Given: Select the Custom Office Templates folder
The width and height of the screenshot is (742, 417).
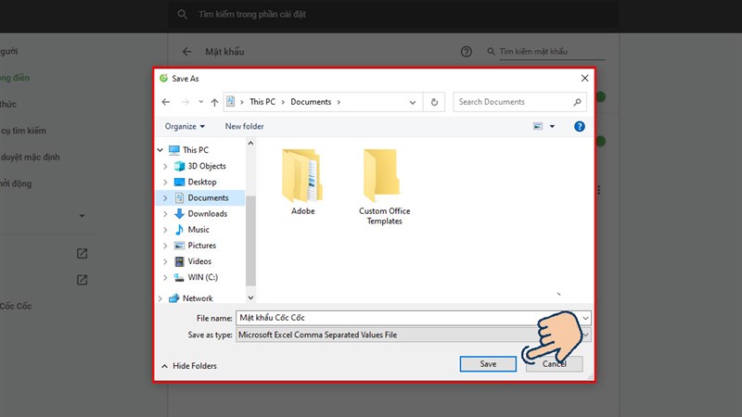Looking at the screenshot, I should coord(384,187).
